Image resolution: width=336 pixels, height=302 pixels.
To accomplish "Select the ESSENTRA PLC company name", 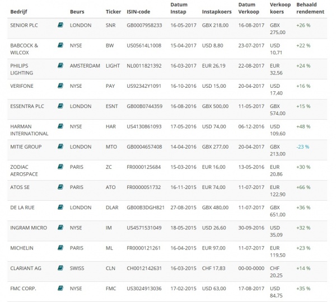I will tap(27, 106).
